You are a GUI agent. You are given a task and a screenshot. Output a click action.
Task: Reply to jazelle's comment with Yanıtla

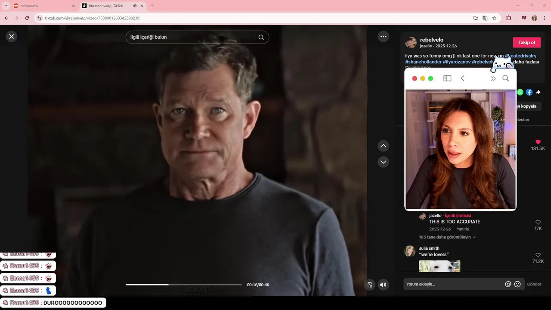463,229
